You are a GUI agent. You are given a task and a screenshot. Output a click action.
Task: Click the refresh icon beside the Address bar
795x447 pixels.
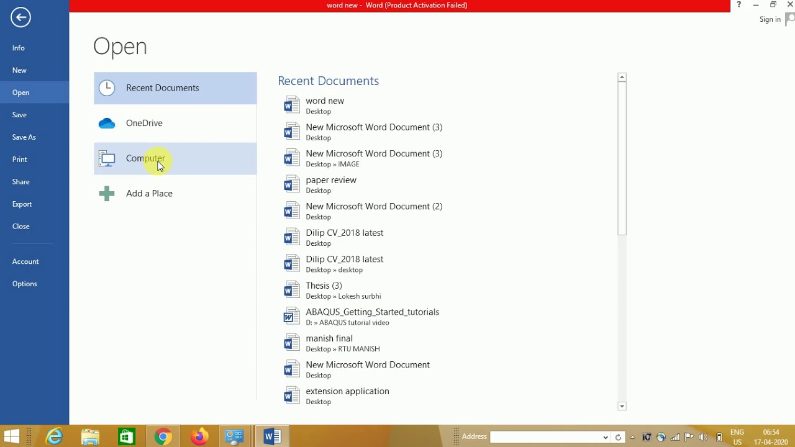(618, 437)
